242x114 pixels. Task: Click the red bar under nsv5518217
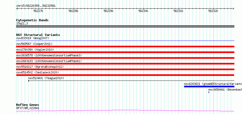coord(125,69)
